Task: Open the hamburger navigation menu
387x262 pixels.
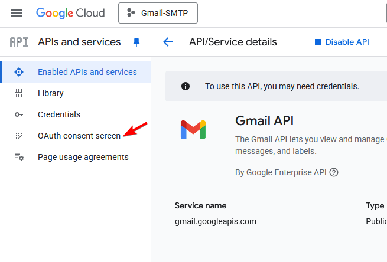Action: (x=17, y=13)
